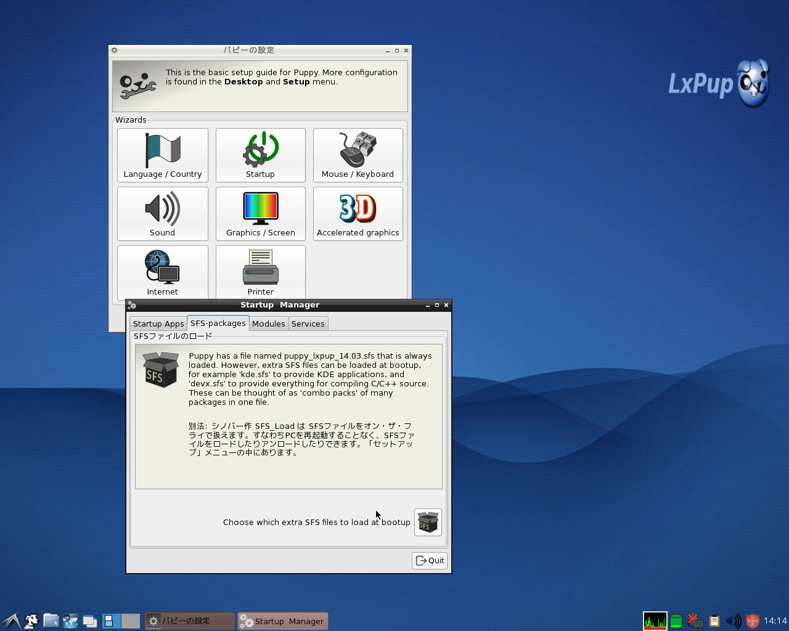
Task: Minimize the Startup Manager window
Action: (428, 305)
